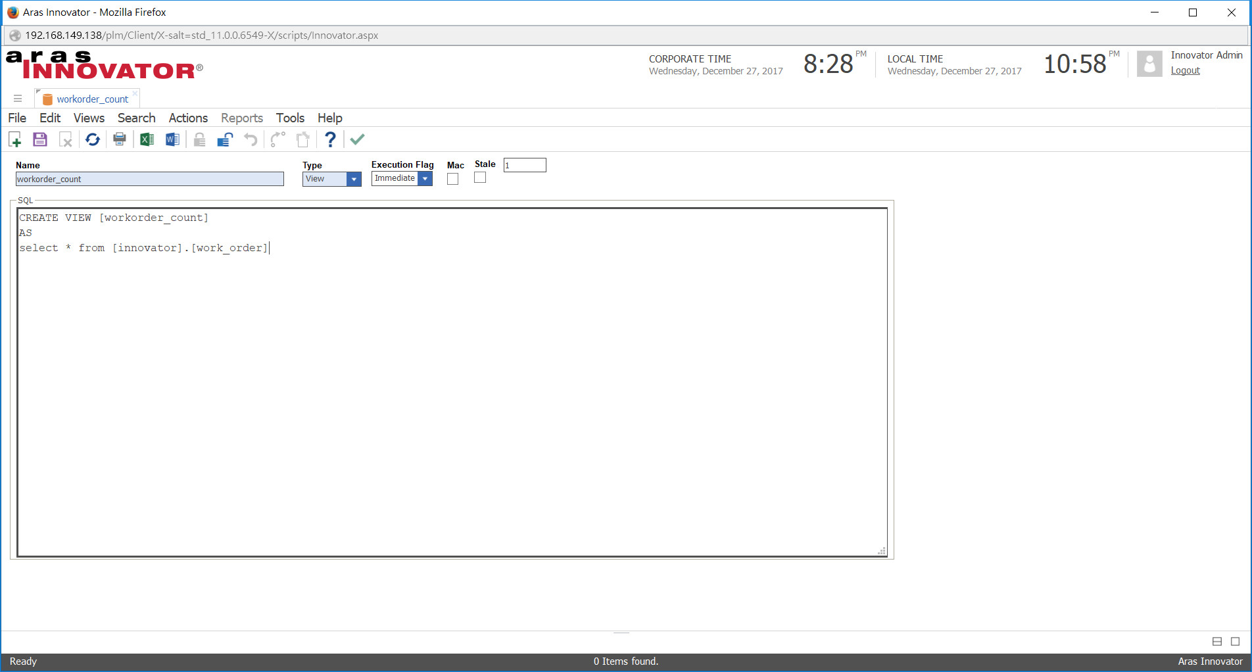Click the 'Ready' status bar text

coord(23,661)
